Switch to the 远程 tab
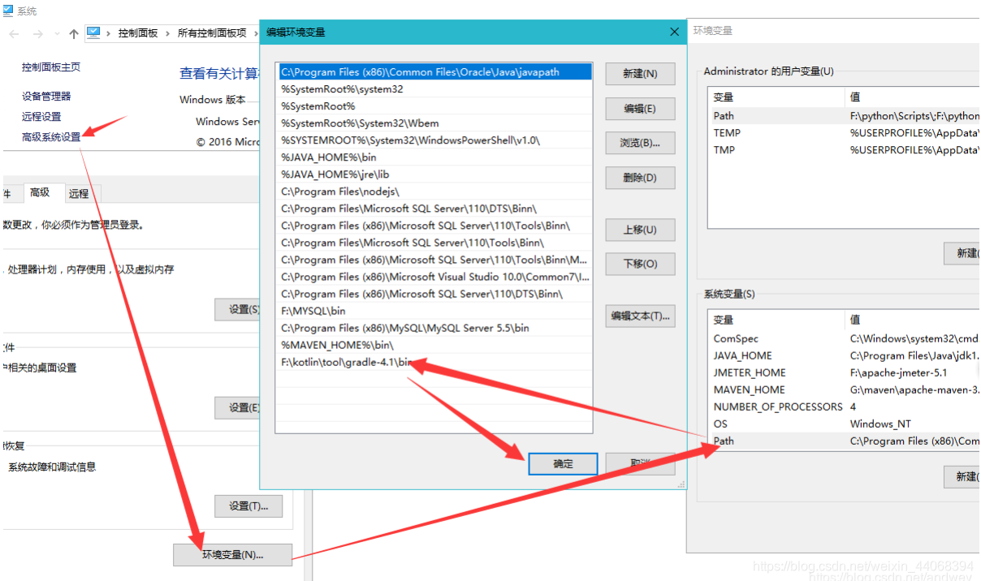 click(79, 194)
